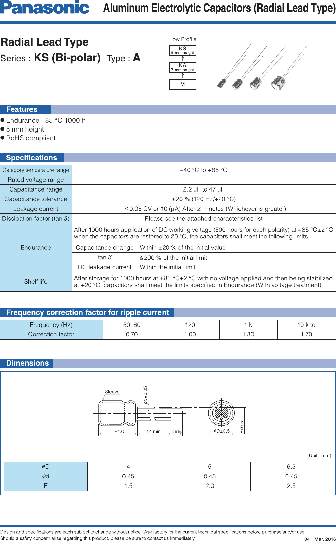Click the Rated voltage range row label
This screenshot has width=336, height=541.
pyautogui.click(x=36, y=180)
